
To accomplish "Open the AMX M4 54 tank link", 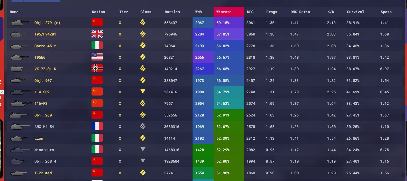I will coord(44,127).
